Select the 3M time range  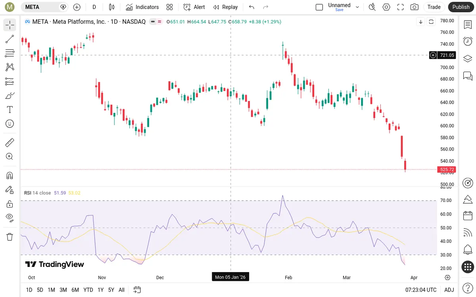tap(63, 290)
